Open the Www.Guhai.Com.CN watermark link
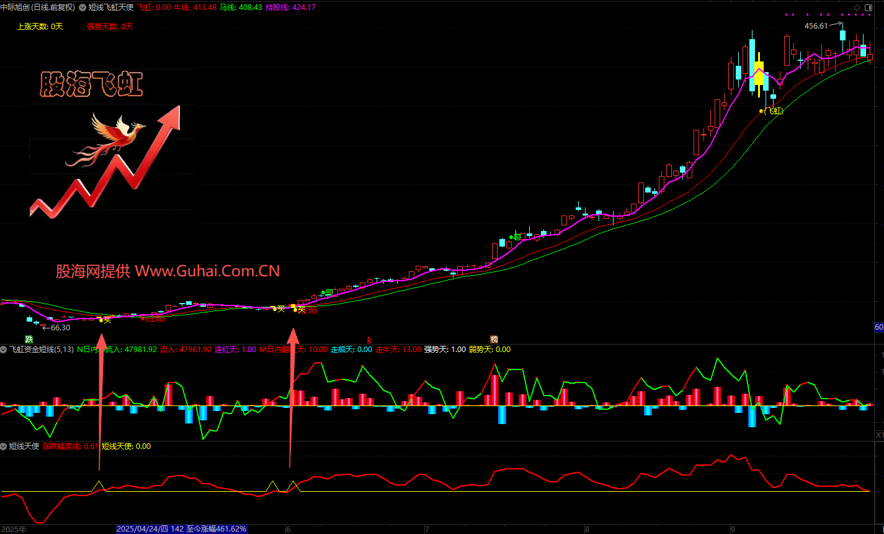The image size is (884, 534). click(207, 271)
